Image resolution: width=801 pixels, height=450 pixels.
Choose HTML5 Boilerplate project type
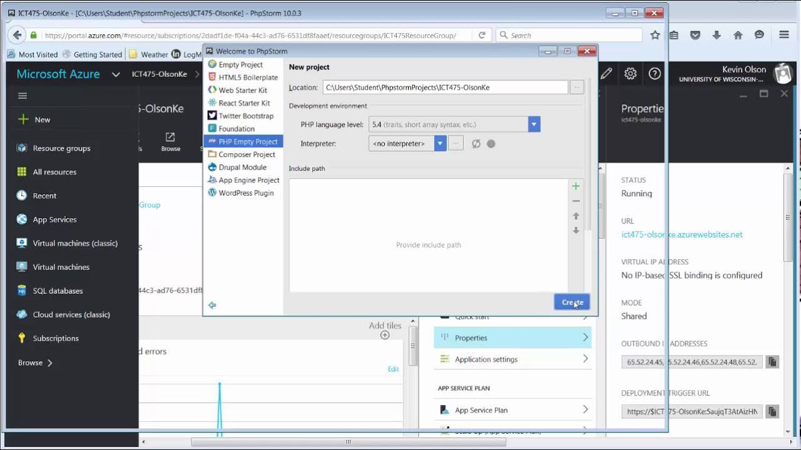tap(243, 77)
